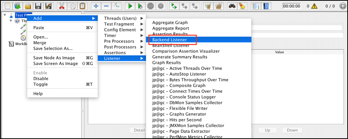Choose Save Node As Image
The width and height of the screenshot is (348, 139).
click(62, 58)
